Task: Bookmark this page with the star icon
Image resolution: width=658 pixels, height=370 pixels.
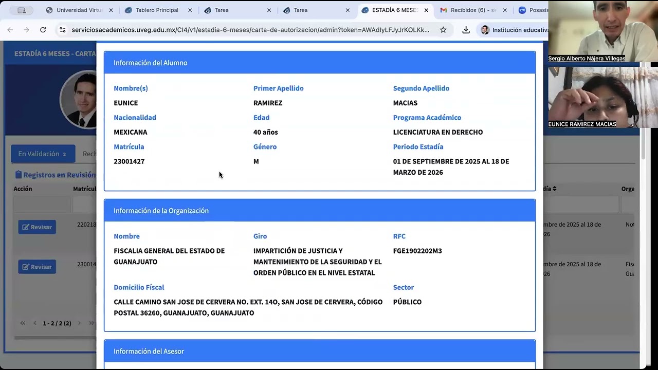Action: coord(443,30)
